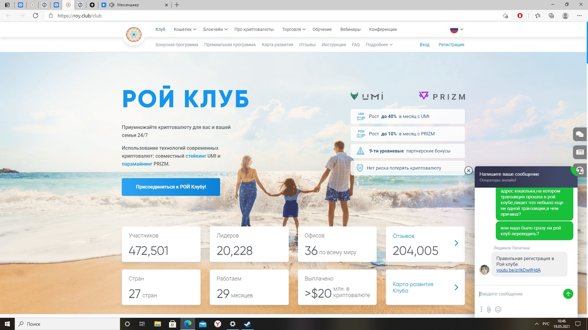The image size is (588, 330).
Task: Open the Обучение menu item
Action: coord(322,29)
